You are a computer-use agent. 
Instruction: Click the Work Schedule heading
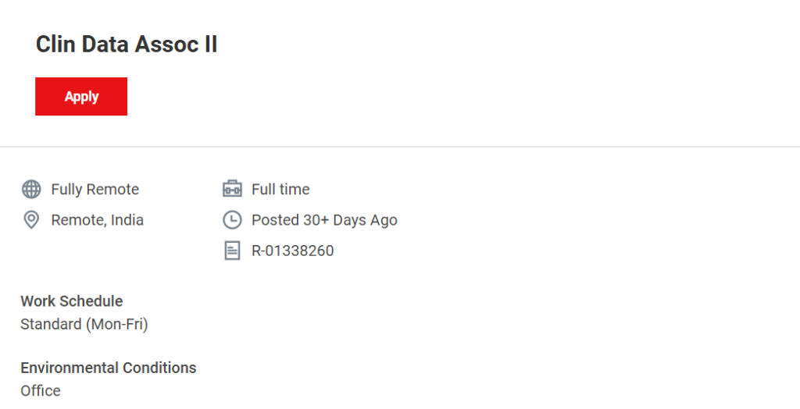coord(72,301)
